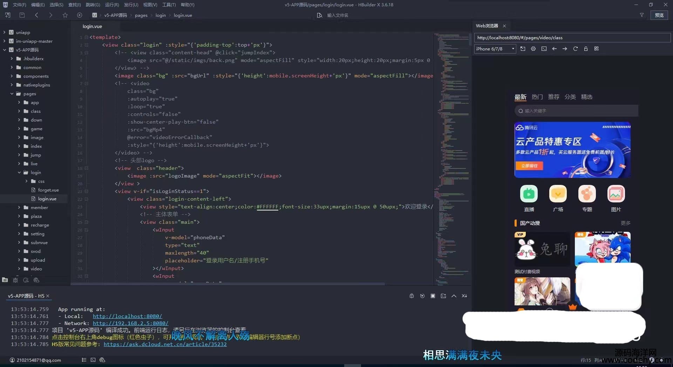Click the run play icon in toolbar
Image resolution: width=673 pixels, height=367 pixels.
click(x=80, y=15)
